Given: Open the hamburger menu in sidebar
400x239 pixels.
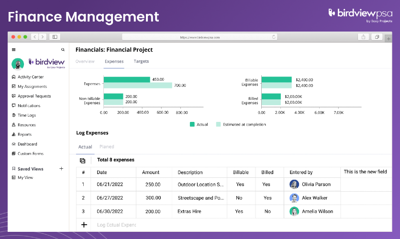Looking at the screenshot, I should coord(14,50).
